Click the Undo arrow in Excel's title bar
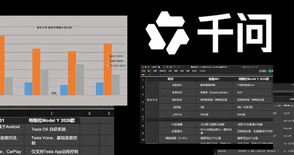The height and width of the screenshot is (155, 294). pyautogui.click(x=174, y=67)
